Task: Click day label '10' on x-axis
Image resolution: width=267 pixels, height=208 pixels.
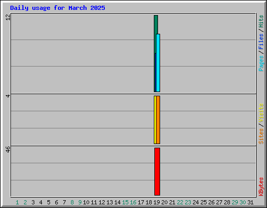Action: [x=86, y=202]
